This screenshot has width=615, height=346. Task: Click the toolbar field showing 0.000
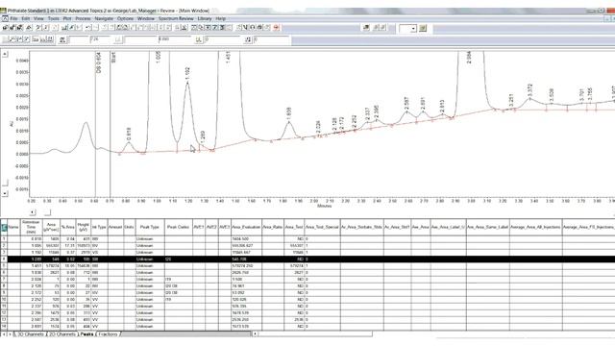[x=176, y=39]
